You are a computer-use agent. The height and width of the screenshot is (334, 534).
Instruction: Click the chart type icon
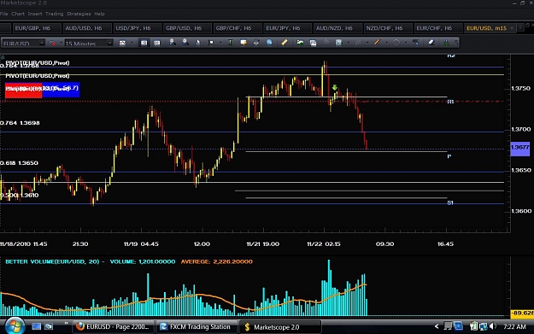click(122, 43)
